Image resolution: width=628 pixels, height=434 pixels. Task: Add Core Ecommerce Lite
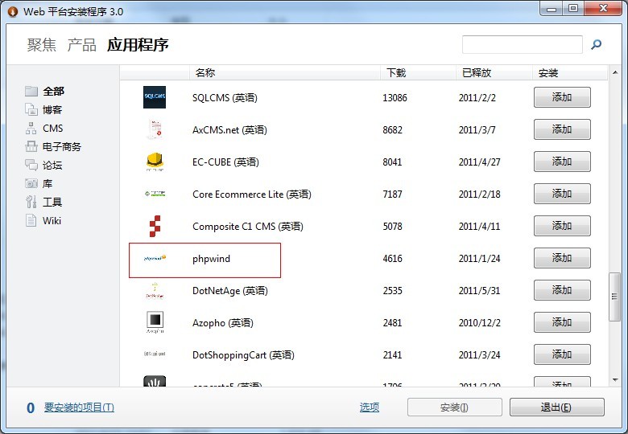(x=562, y=194)
